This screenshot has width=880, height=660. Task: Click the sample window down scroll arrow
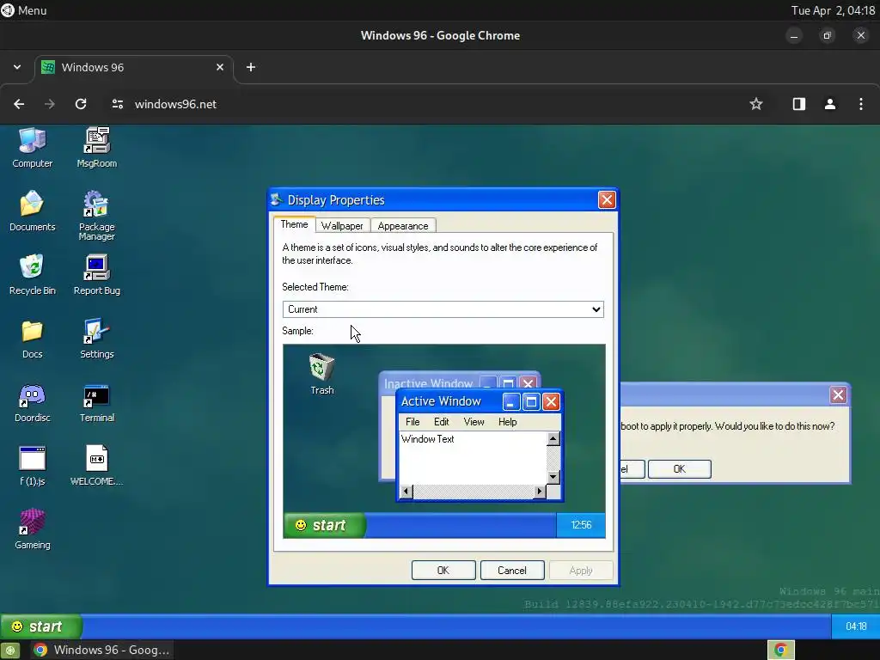553,478
